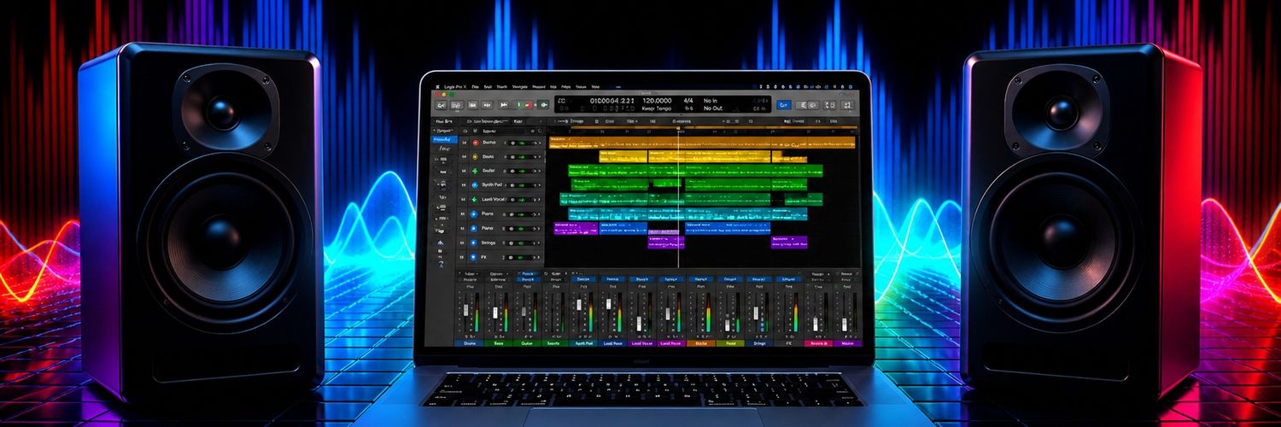Select the FX track icon

475,257
